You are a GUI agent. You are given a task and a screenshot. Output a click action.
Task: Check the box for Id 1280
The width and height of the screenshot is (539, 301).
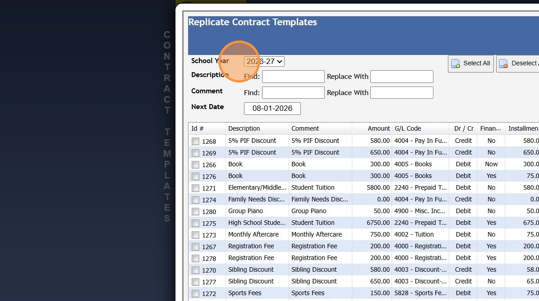point(195,211)
